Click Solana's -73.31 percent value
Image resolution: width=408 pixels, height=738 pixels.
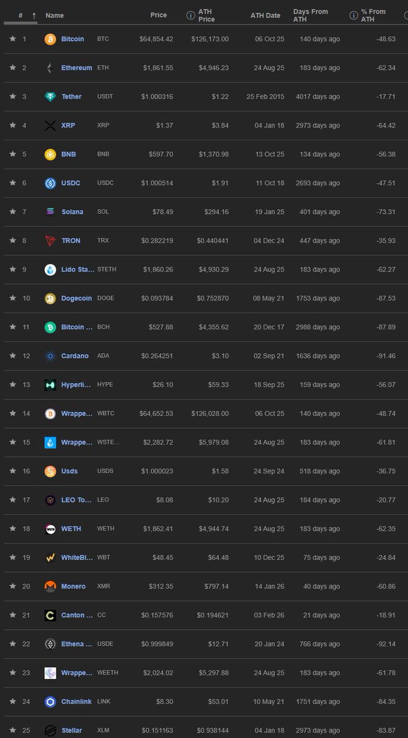385,212
